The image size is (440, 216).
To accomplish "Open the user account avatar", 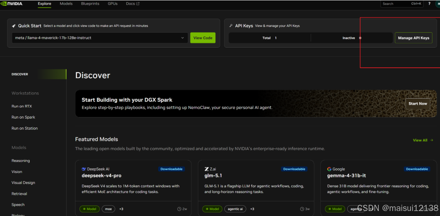I will (x=437, y=3).
